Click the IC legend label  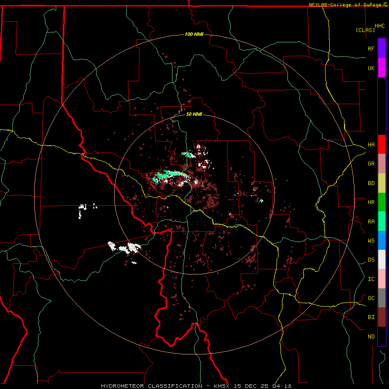click(371, 279)
